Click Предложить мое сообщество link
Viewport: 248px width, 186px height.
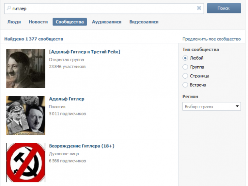click(212, 39)
